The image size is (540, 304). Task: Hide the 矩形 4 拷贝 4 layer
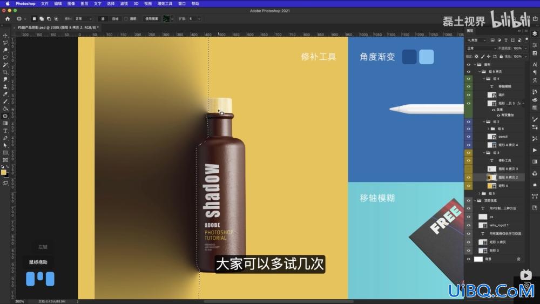pos(468,145)
